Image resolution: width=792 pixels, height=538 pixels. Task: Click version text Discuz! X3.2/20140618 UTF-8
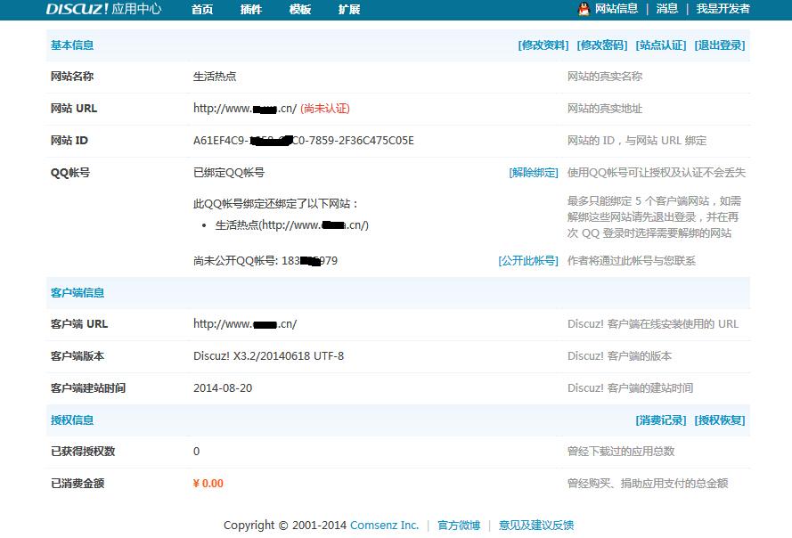pos(269,356)
